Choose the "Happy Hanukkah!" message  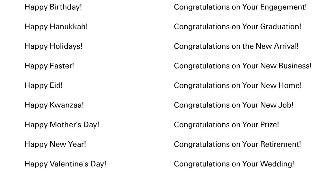click(x=56, y=27)
